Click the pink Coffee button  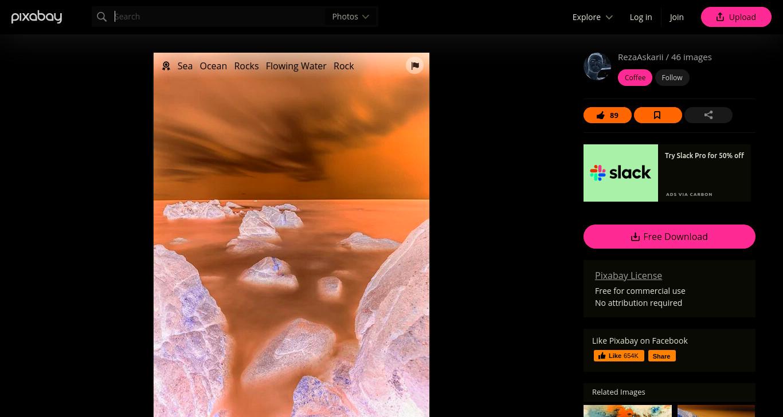[635, 77]
